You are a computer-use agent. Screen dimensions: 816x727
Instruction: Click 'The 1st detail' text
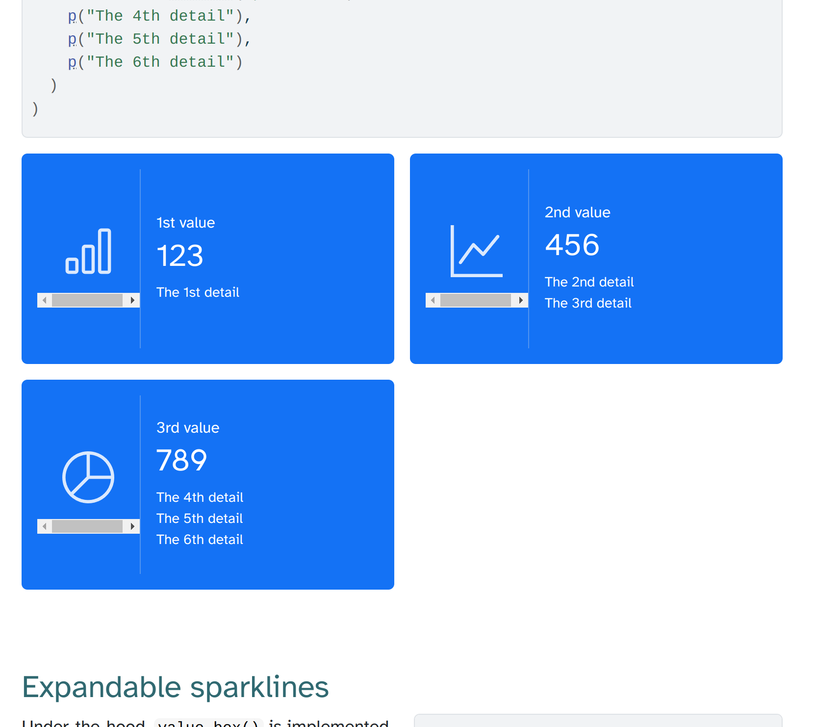pos(198,292)
